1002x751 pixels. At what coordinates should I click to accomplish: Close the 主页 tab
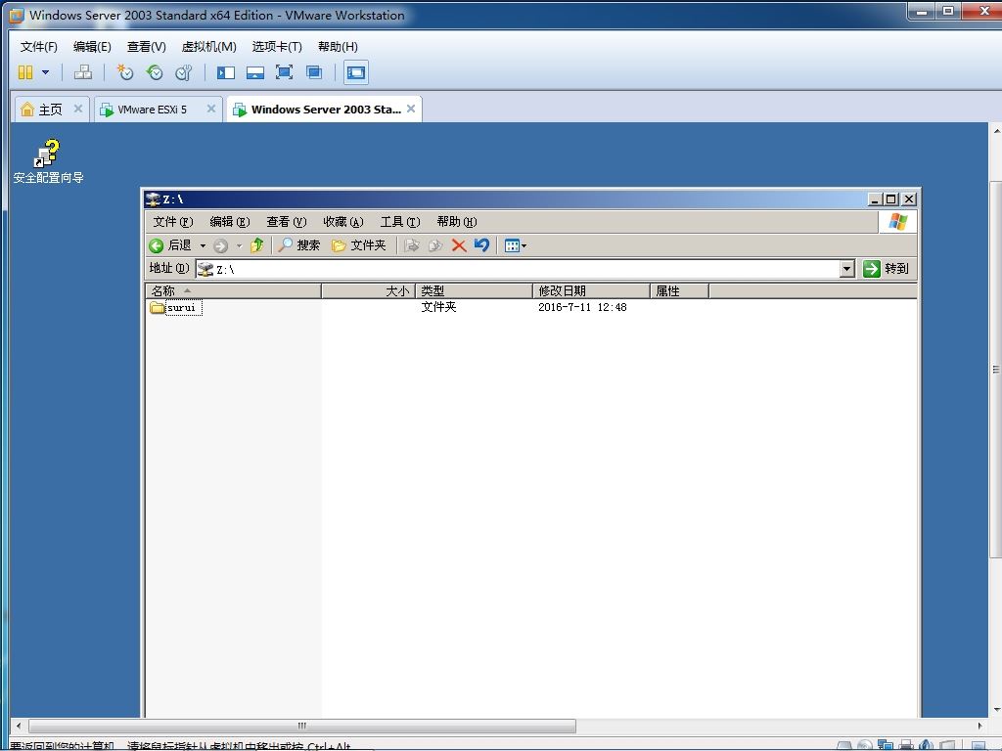[78, 109]
